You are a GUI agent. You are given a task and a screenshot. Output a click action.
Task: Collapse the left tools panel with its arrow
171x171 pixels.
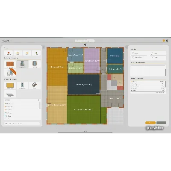pyautogui.click(x=44, y=47)
